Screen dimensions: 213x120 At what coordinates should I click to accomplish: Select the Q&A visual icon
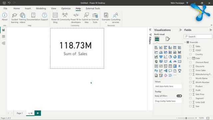coord(170,71)
